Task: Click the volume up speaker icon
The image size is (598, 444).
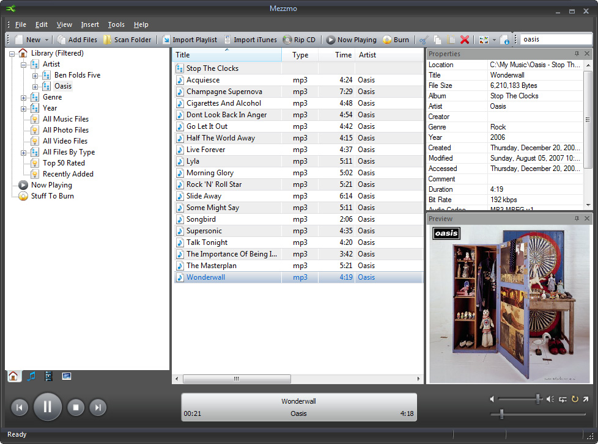Action: (x=550, y=399)
